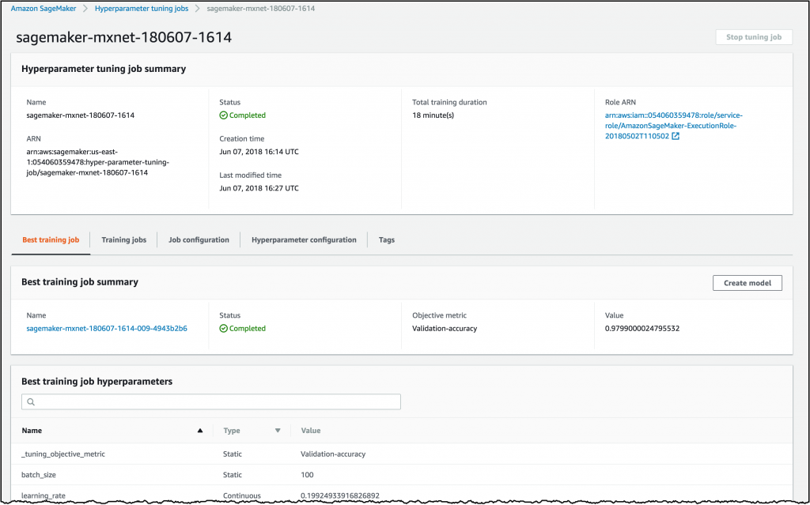
Task: Open the Type column filter arrow
Action: point(278,431)
